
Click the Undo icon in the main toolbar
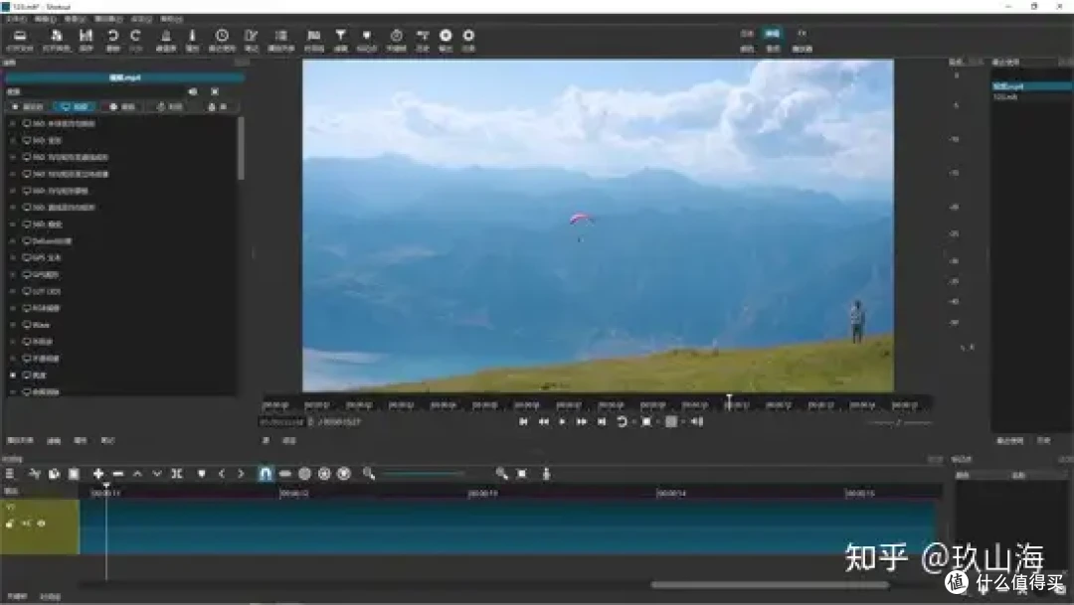(x=112, y=38)
